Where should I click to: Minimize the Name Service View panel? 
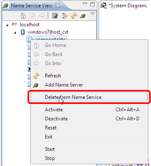tap(85, 3)
